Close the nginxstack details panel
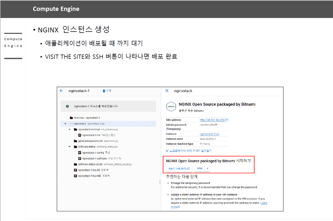The image size is (333, 221). click(x=167, y=91)
